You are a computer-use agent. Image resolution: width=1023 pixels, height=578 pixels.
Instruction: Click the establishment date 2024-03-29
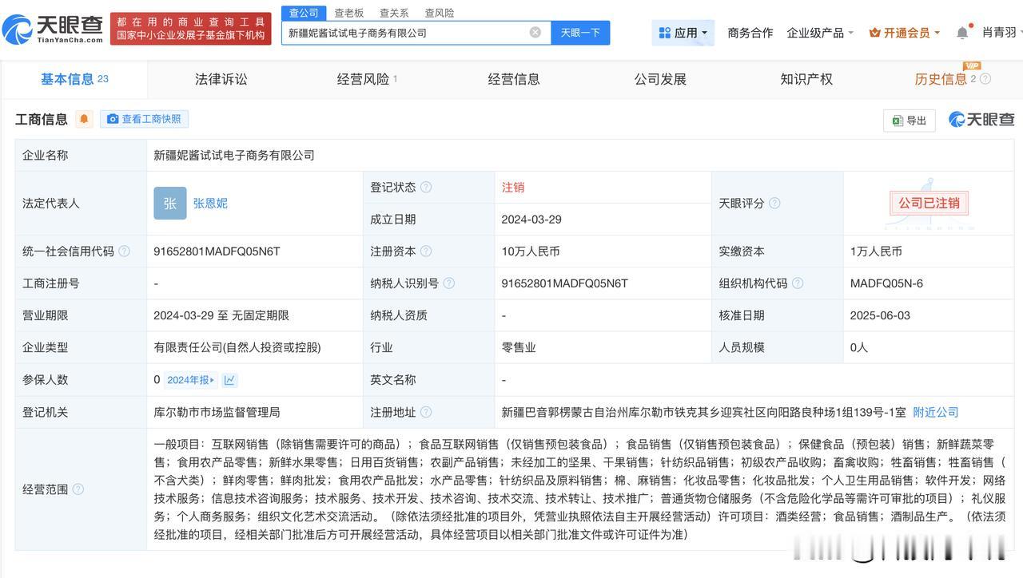[531, 220]
